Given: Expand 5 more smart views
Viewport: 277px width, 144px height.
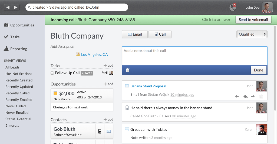Looking at the screenshot, I should 12,125.
